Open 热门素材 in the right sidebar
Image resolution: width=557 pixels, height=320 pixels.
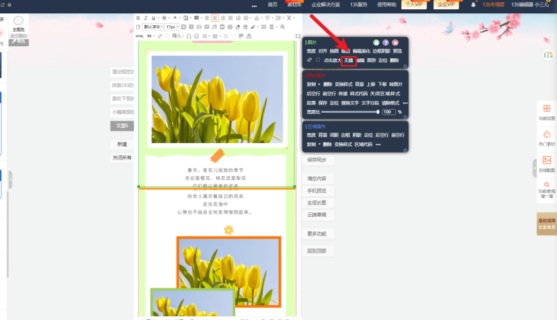click(x=547, y=139)
